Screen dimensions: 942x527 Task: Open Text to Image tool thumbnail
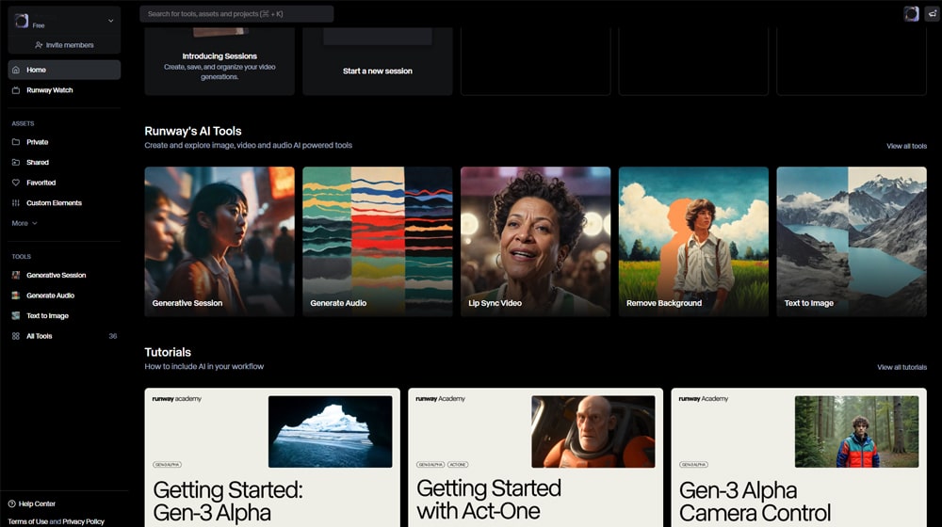pyautogui.click(x=852, y=241)
